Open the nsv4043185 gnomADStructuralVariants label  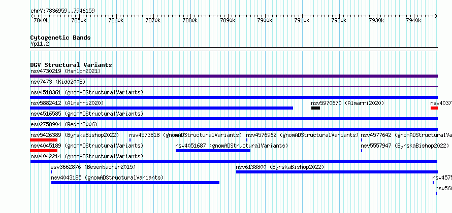click(107, 177)
